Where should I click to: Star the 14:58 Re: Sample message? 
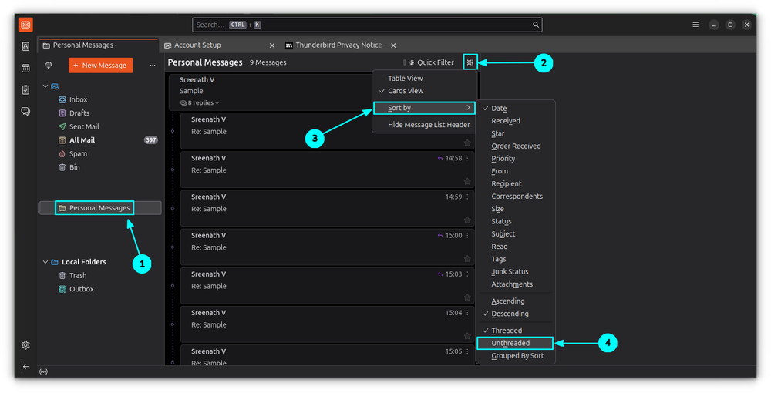(467, 181)
